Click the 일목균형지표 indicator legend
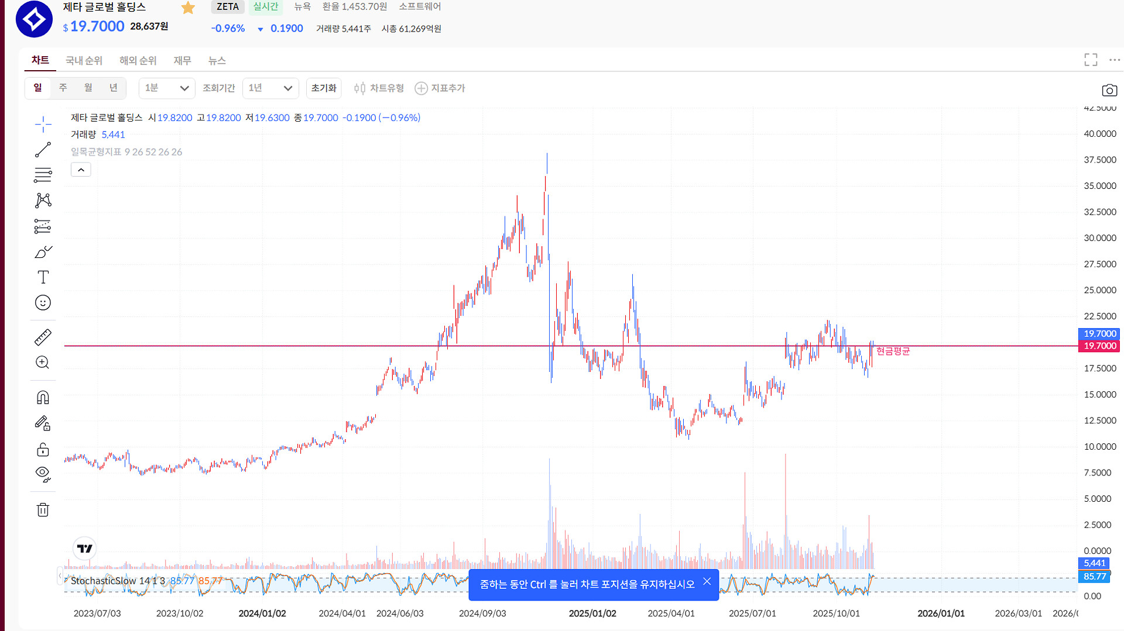The height and width of the screenshot is (631, 1124). 126,152
